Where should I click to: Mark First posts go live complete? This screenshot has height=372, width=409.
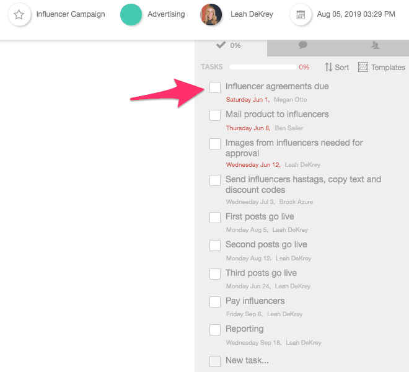215,218
